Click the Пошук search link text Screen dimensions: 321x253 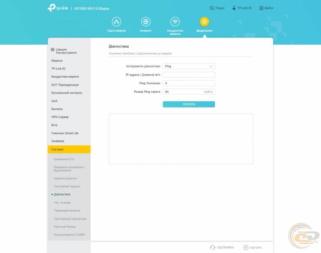point(220,8)
